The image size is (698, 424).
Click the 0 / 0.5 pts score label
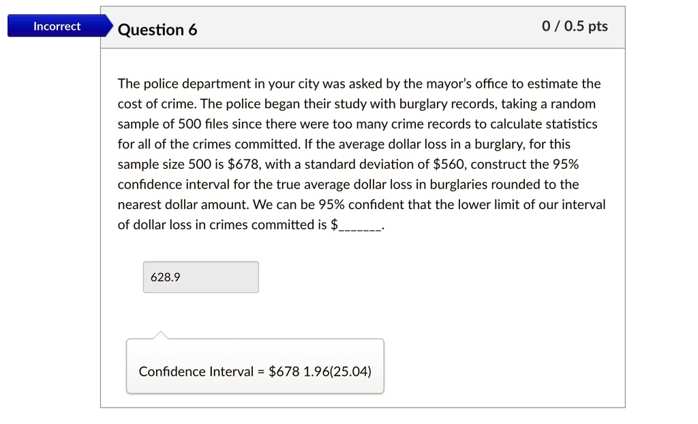575,26
